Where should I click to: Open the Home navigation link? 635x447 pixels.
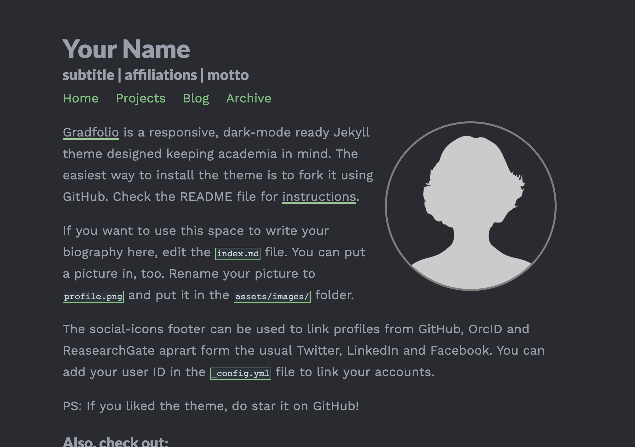[x=81, y=98]
